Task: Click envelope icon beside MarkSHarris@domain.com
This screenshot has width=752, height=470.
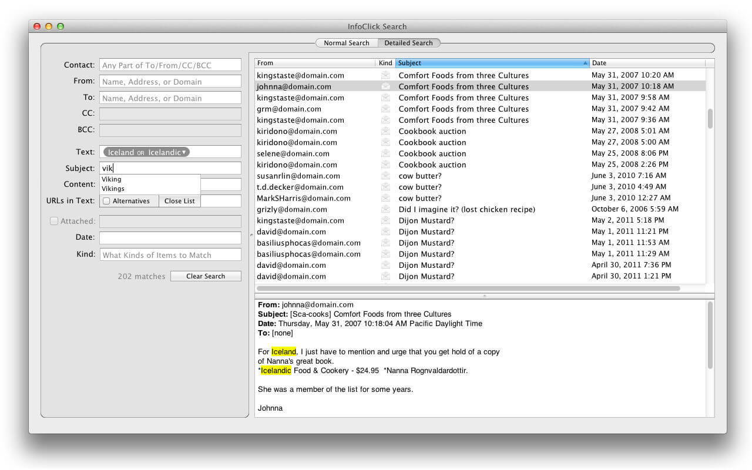Action: [x=385, y=198]
